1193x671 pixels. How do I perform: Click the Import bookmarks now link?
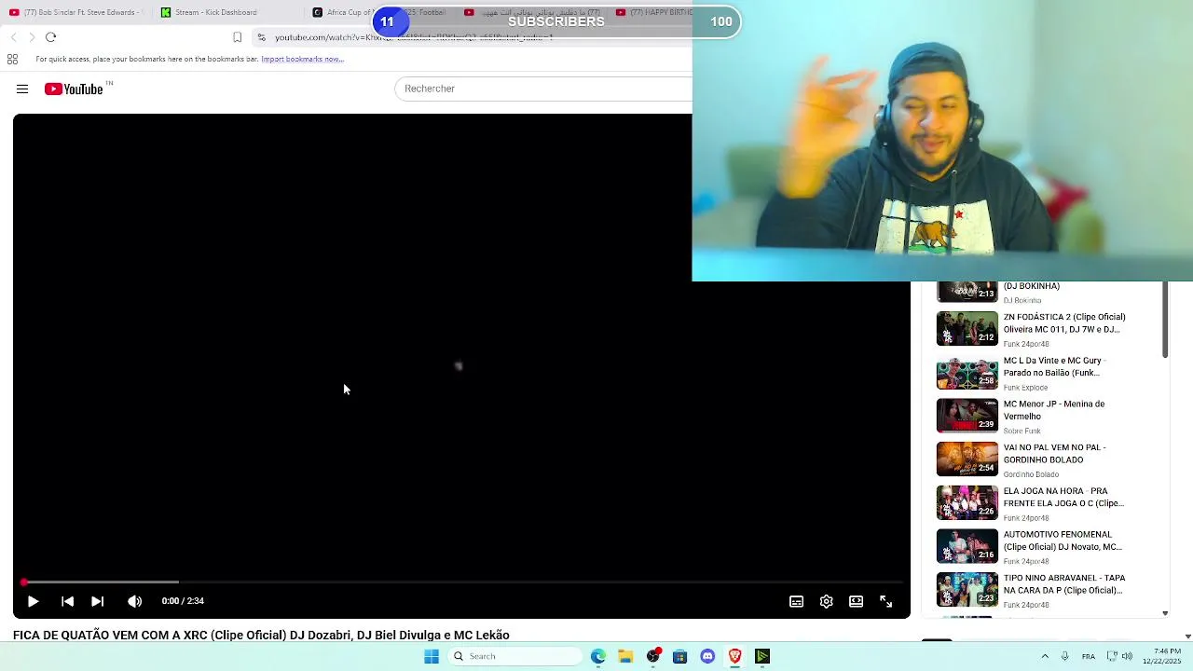pyautogui.click(x=302, y=59)
